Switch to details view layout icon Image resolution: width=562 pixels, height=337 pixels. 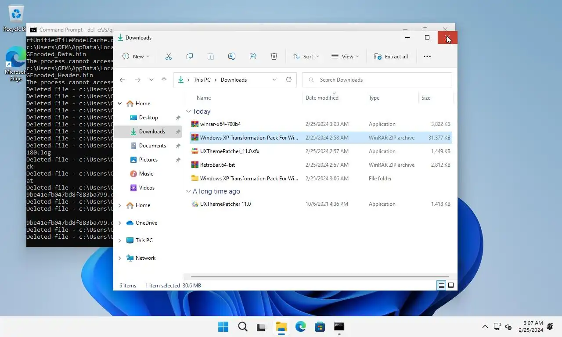coord(441,286)
